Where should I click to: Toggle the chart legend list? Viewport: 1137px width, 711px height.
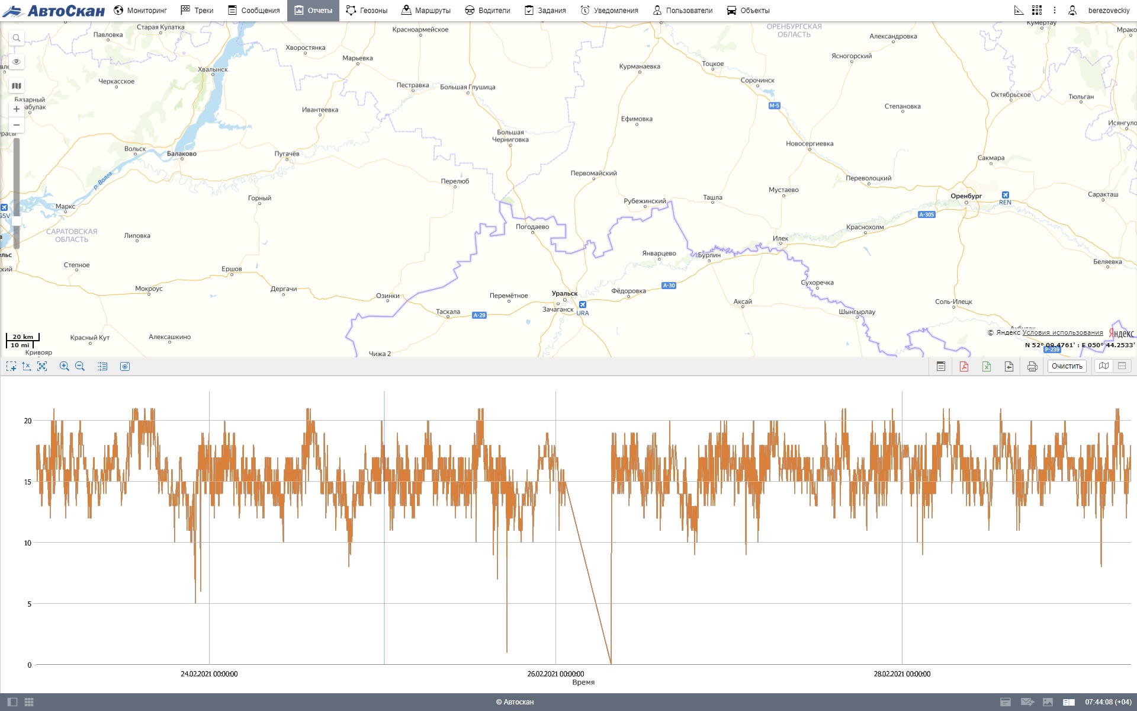point(102,366)
